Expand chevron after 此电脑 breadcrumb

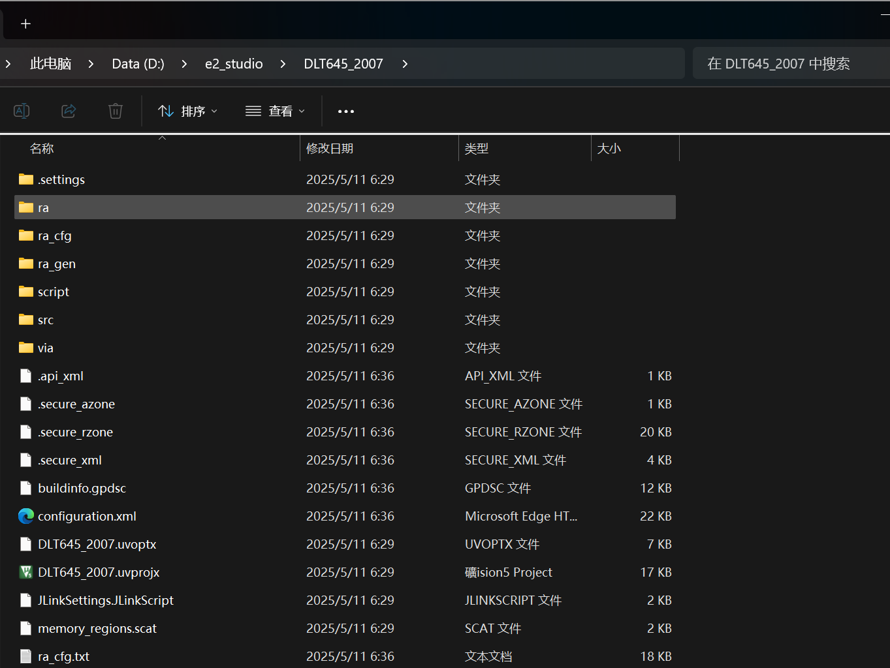point(91,64)
